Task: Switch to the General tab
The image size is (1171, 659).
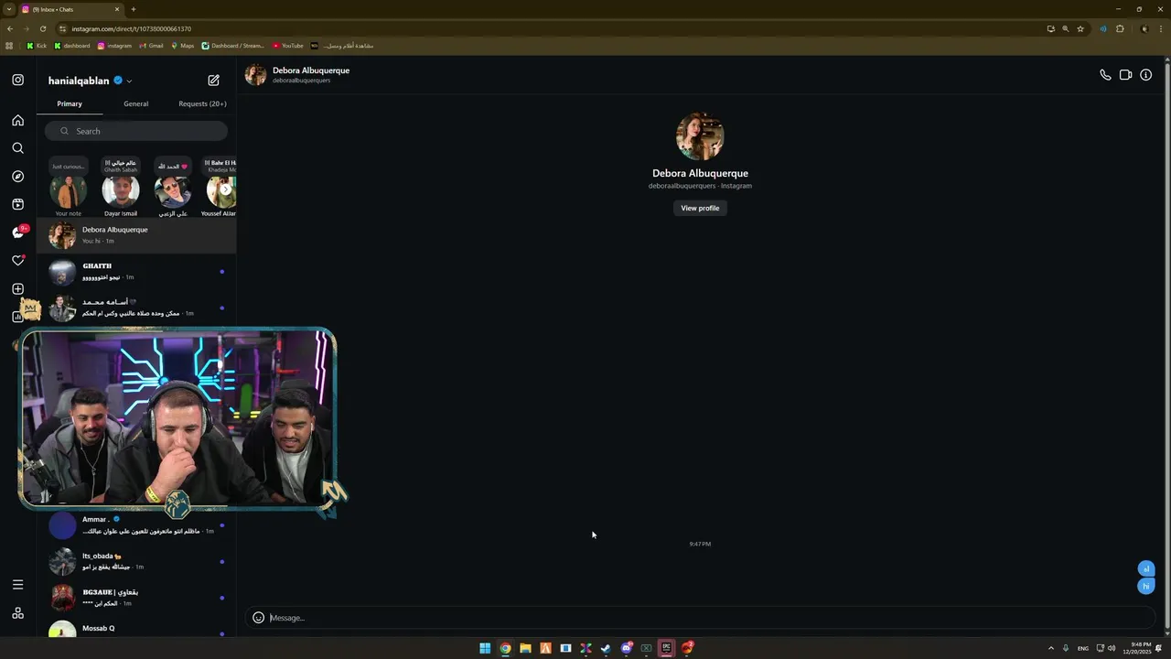Action: [x=136, y=103]
